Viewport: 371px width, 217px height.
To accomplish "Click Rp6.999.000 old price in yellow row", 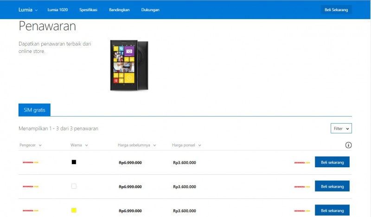I will 130,211.
